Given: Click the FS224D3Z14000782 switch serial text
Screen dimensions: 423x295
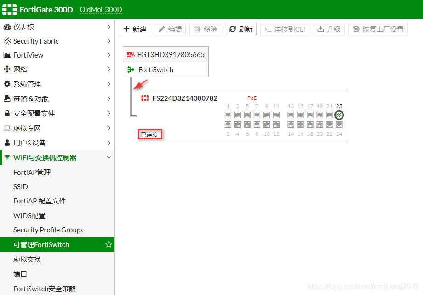Looking at the screenshot, I should pos(185,98).
